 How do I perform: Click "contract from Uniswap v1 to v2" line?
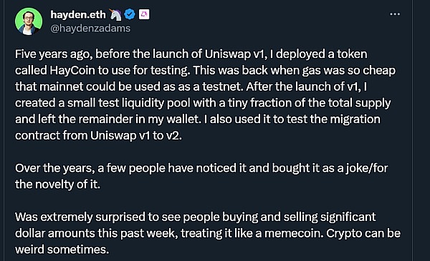coord(98,136)
